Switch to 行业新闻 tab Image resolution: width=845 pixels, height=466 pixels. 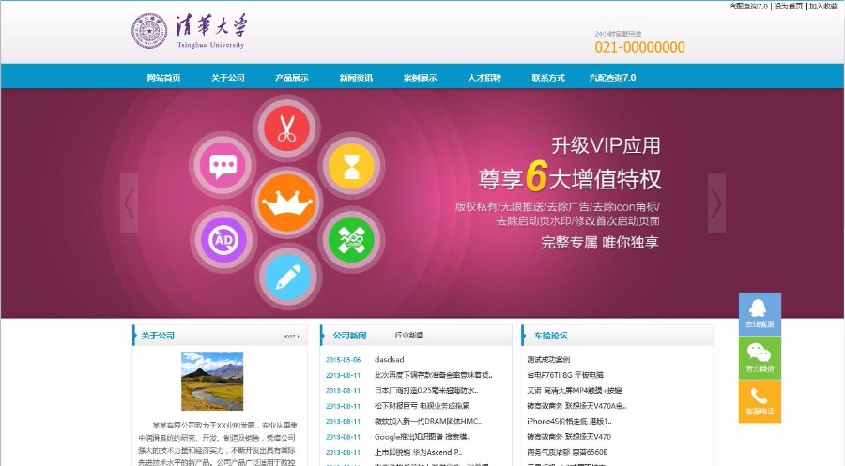point(408,336)
